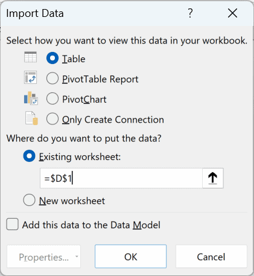Click the PivotChart label text
Screen dimensions: 254x276
pos(84,99)
